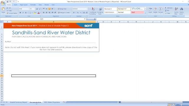Viewport: 189px width, 106px height.
Task: Apply percent style
Action: tap(78, 13)
